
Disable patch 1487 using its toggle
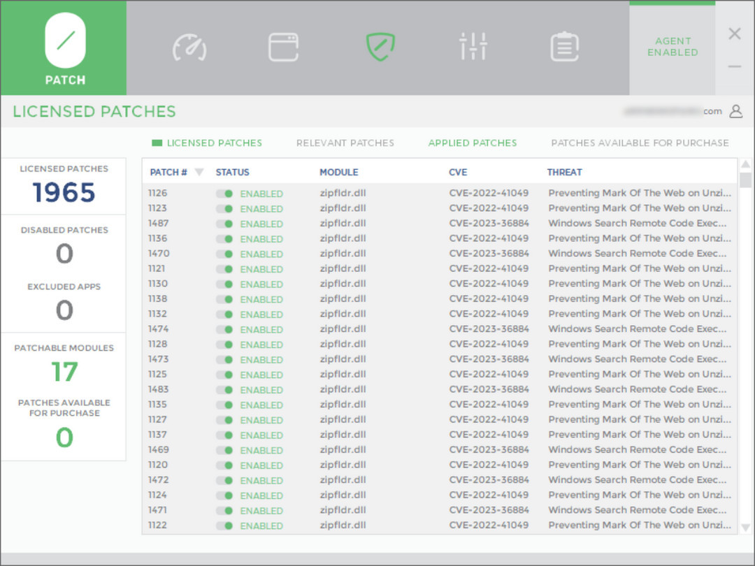[224, 224]
